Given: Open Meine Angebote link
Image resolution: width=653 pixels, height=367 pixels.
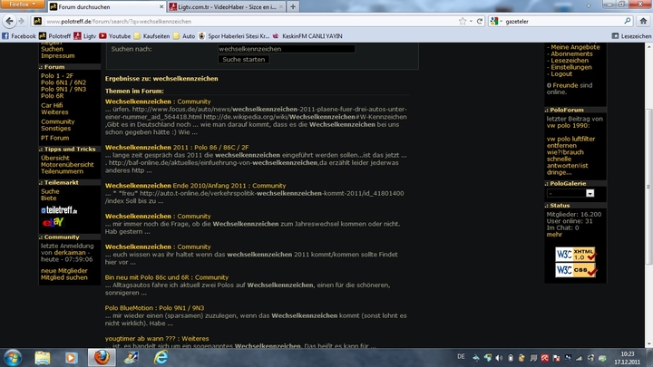Looking at the screenshot, I should click(575, 47).
